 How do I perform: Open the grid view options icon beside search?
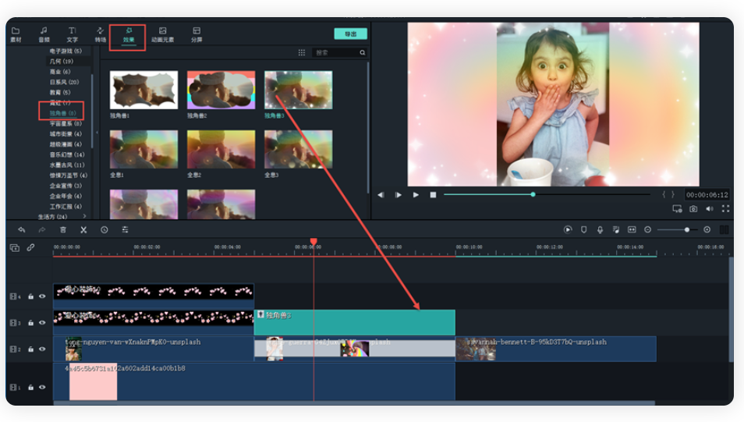pos(302,53)
